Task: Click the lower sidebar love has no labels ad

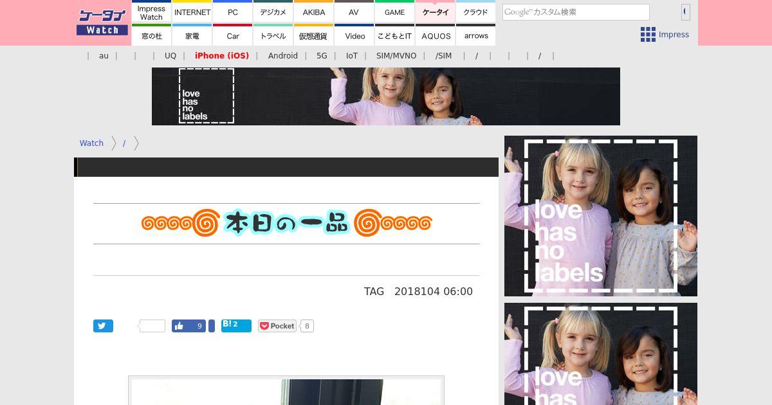Action: [601, 354]
